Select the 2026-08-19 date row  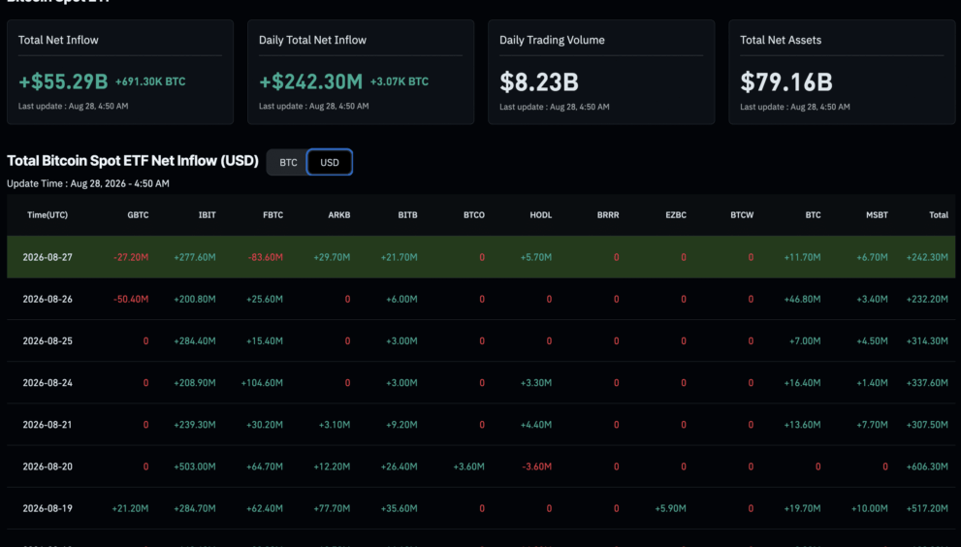[x=481, y=508]
